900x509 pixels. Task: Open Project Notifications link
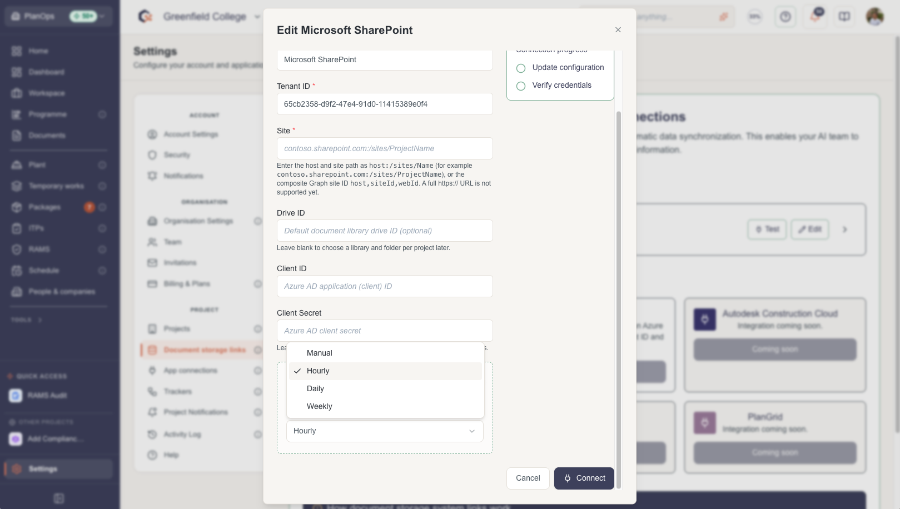click(x=196, y=412)
